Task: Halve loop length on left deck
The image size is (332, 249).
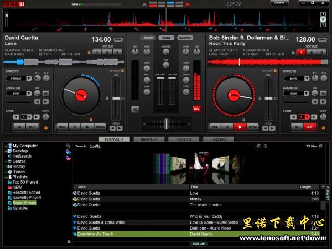Action: coord(16,117)
